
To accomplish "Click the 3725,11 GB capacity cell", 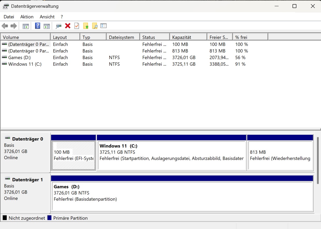I will click(x=184, y=64).
